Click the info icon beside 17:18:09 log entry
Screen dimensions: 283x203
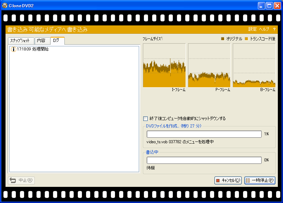(x=13, y=49)
